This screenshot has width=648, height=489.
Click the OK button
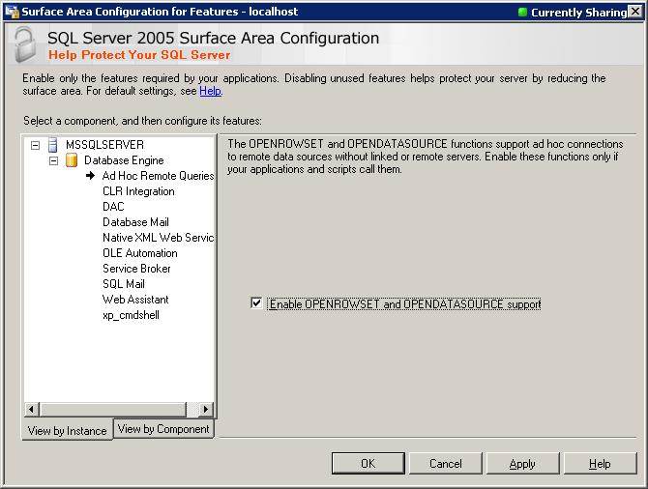tap(368, 464)
